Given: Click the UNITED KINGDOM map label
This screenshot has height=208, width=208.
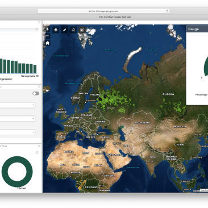Looking at the screenshot, I should click(x=61, y=111).
